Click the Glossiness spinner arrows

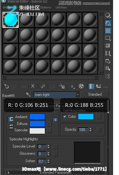48,154
